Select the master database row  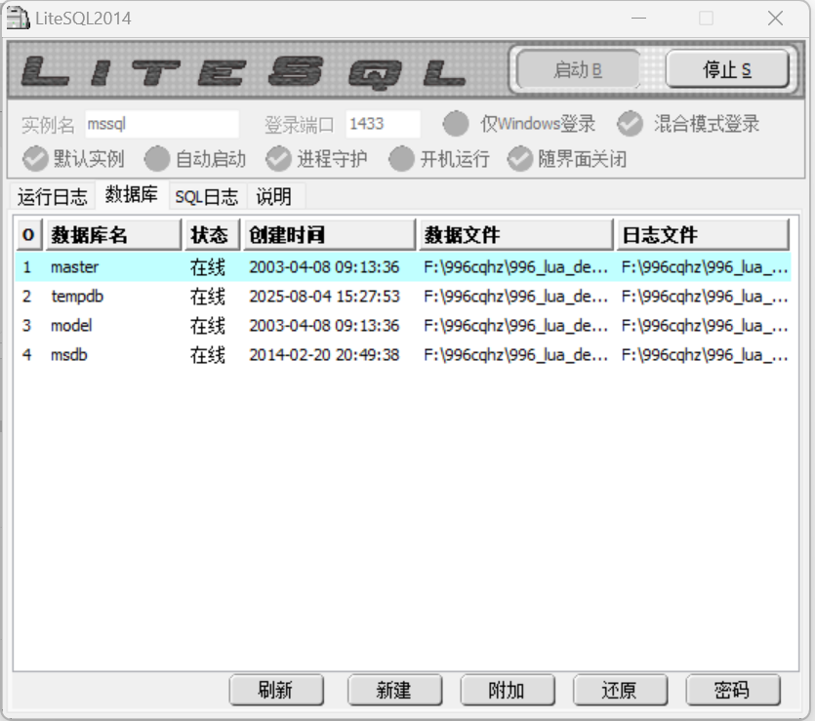[403, 267]
